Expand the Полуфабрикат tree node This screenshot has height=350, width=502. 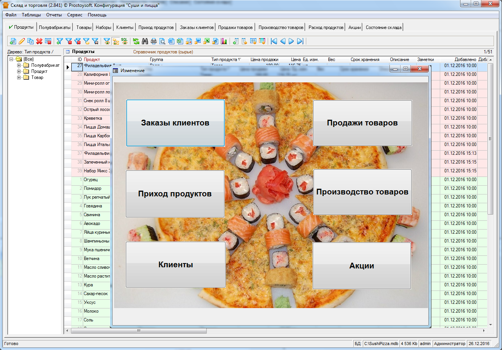click(x=19, y=65)
